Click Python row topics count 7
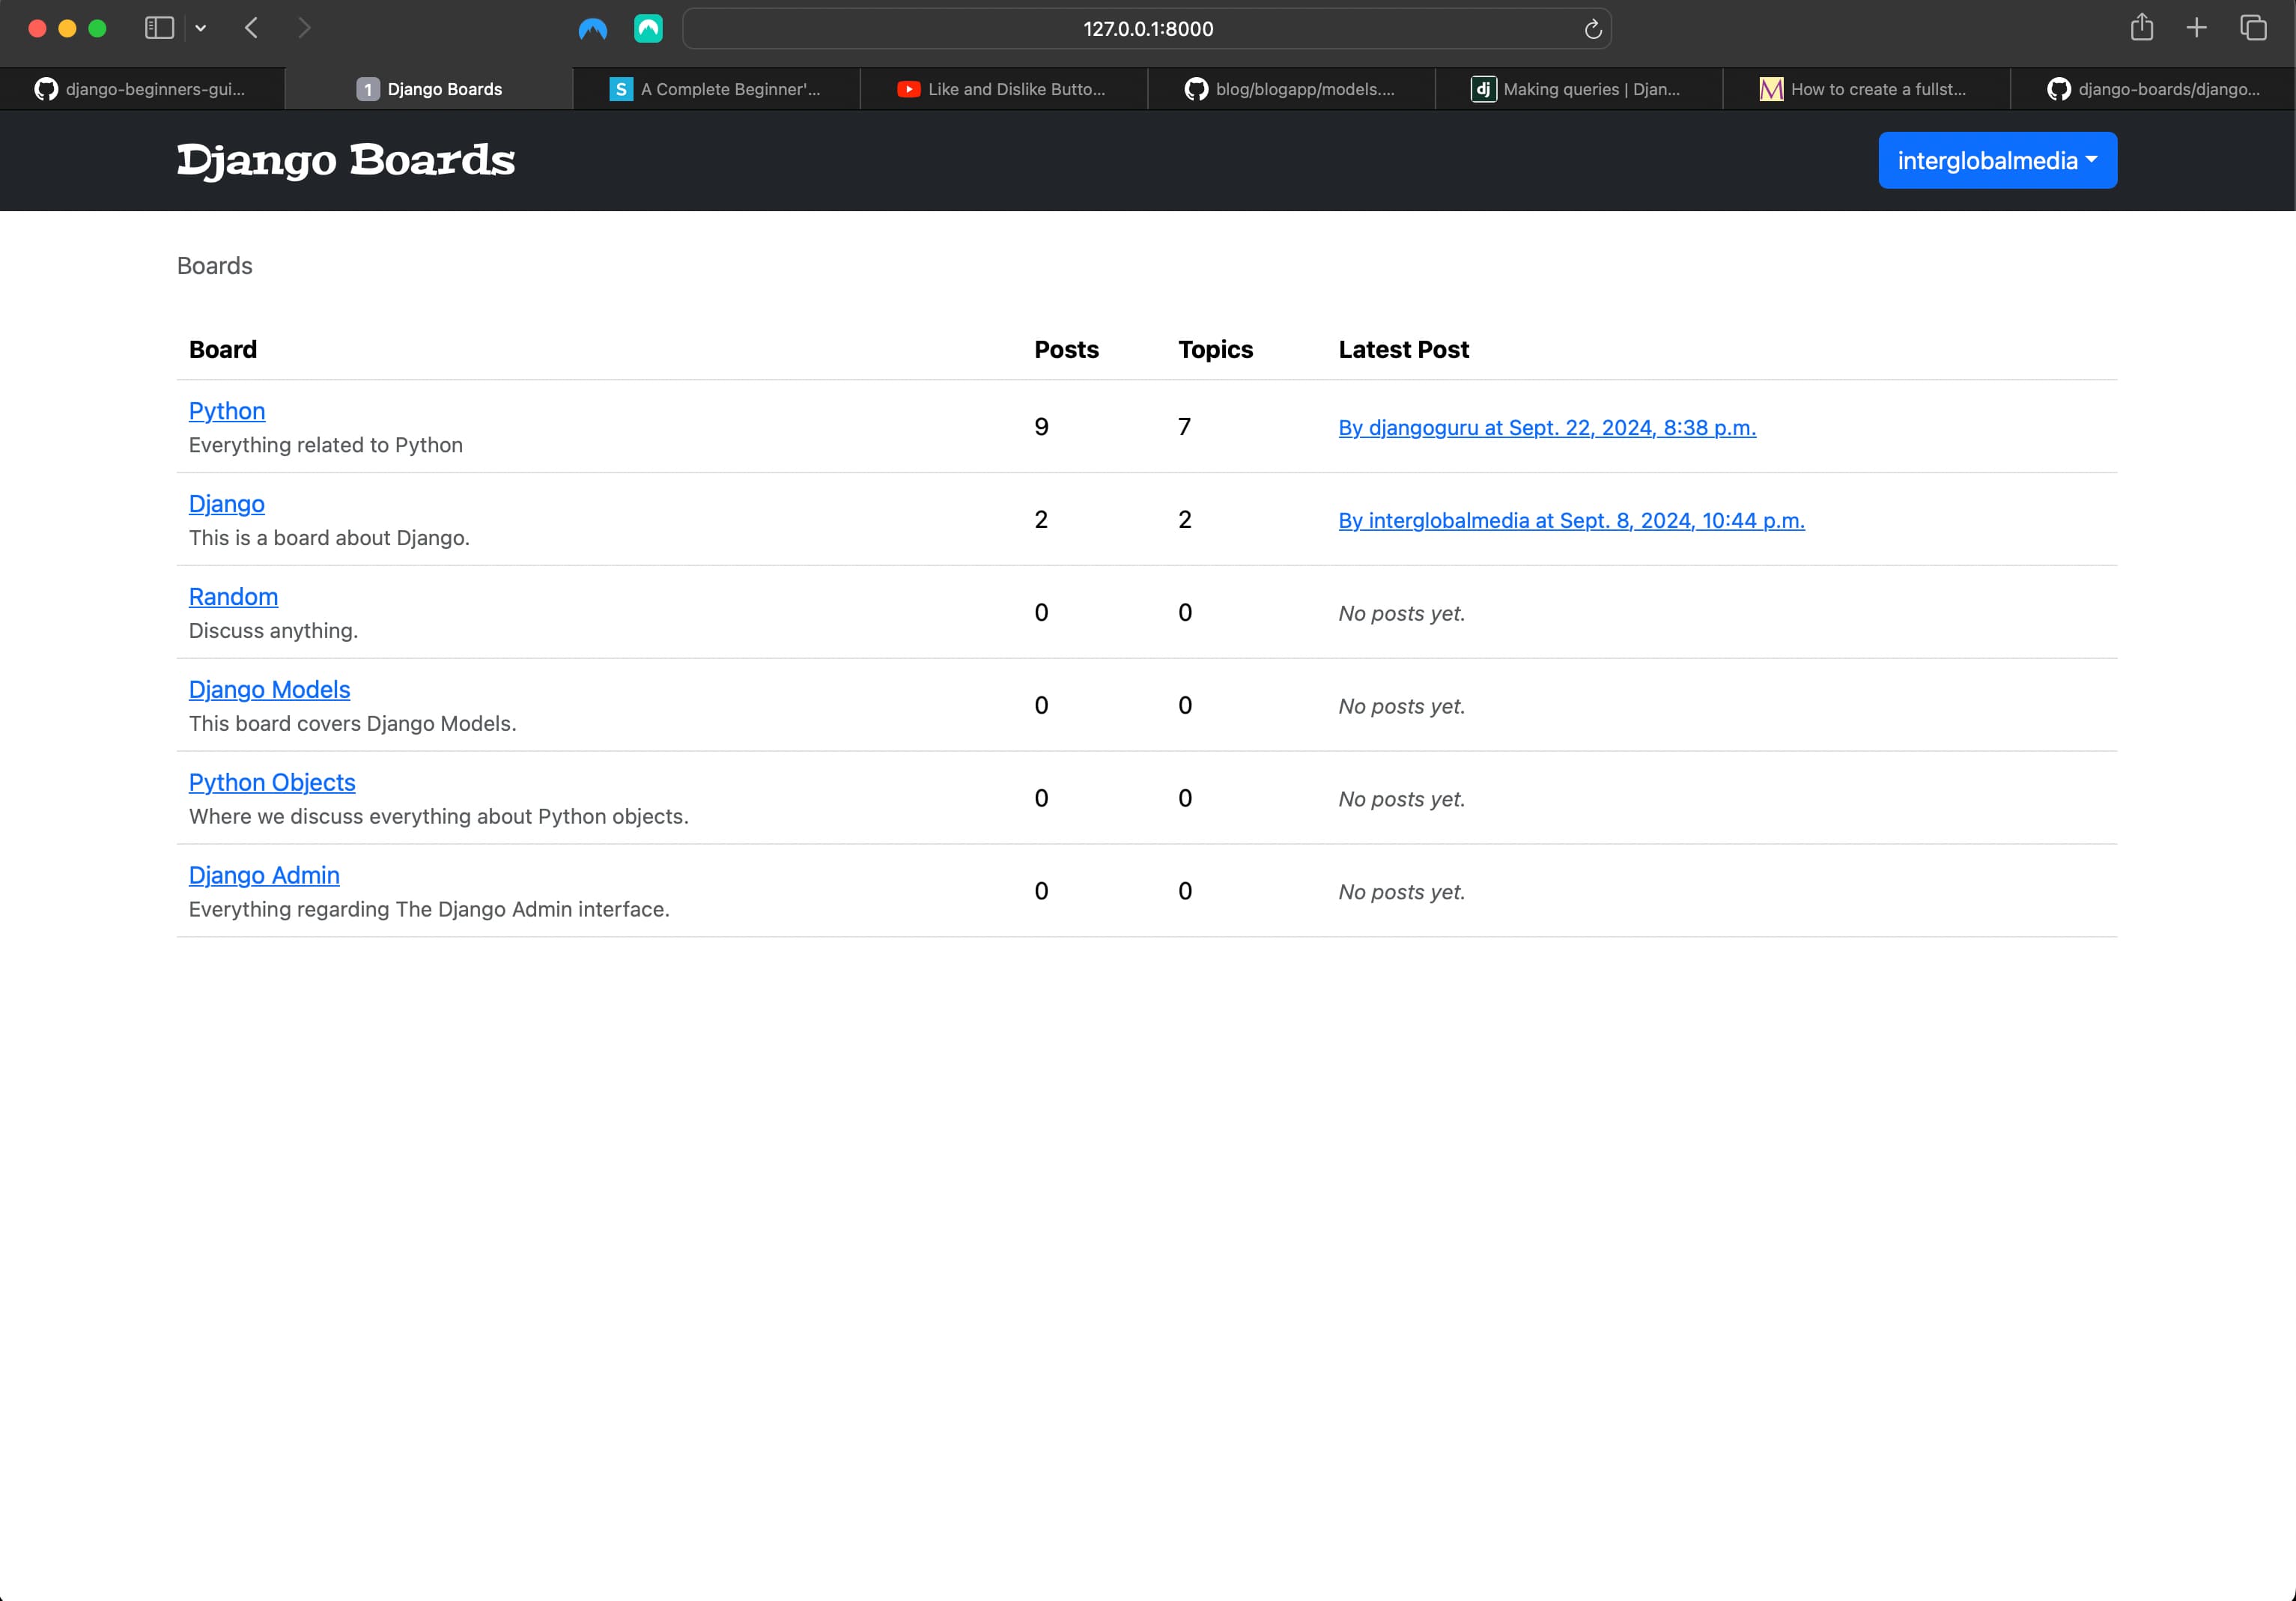2296x1601 pixels. 1185,427
